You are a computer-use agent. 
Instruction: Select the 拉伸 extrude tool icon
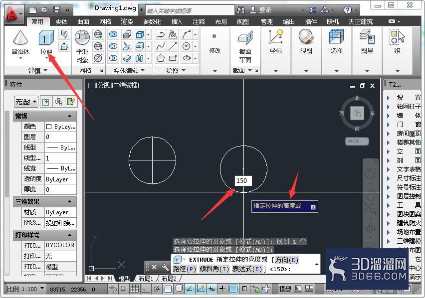coord(46,37)
